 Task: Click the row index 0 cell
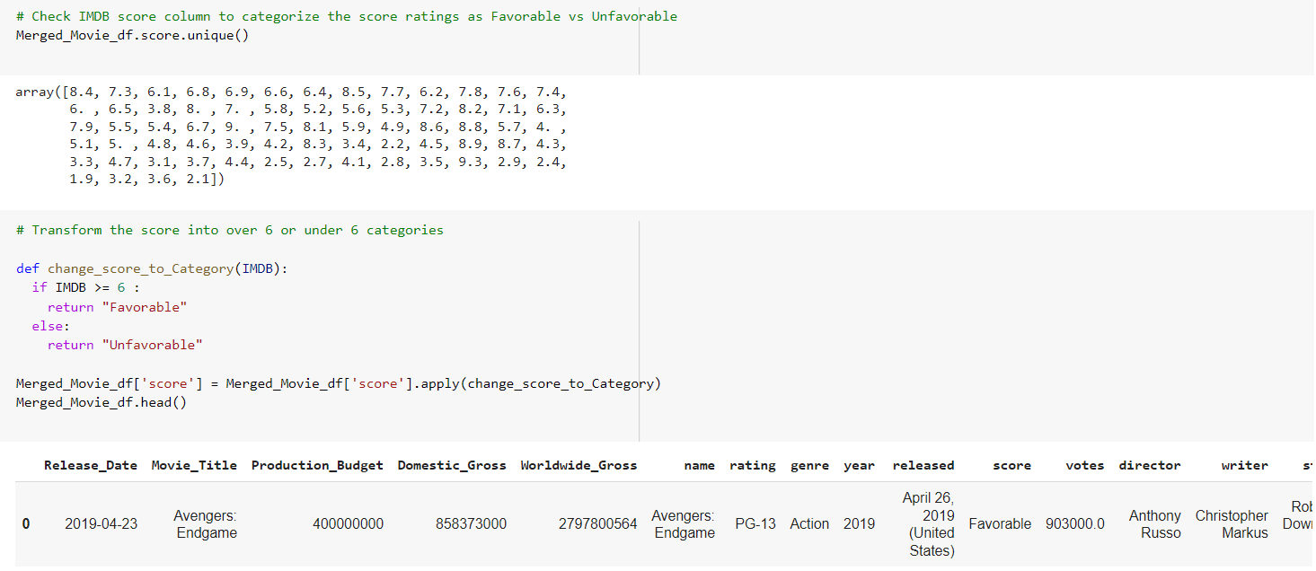click(x=25, y=523)
